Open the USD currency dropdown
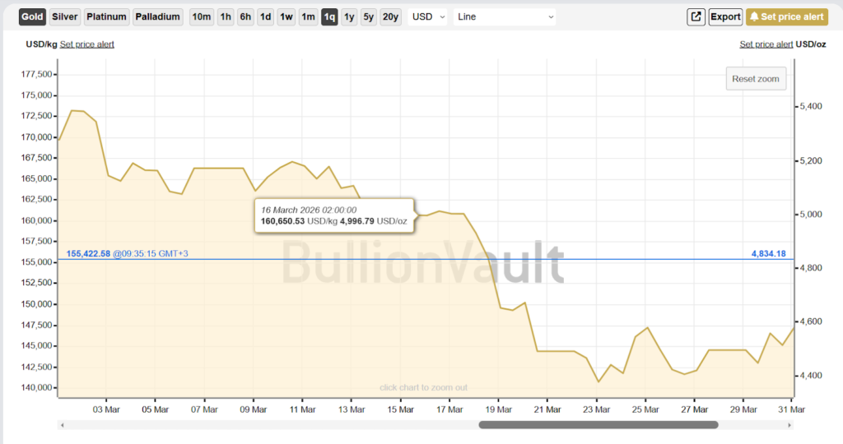The height and width of the screenshot is (444, 843). pos(428,16)
